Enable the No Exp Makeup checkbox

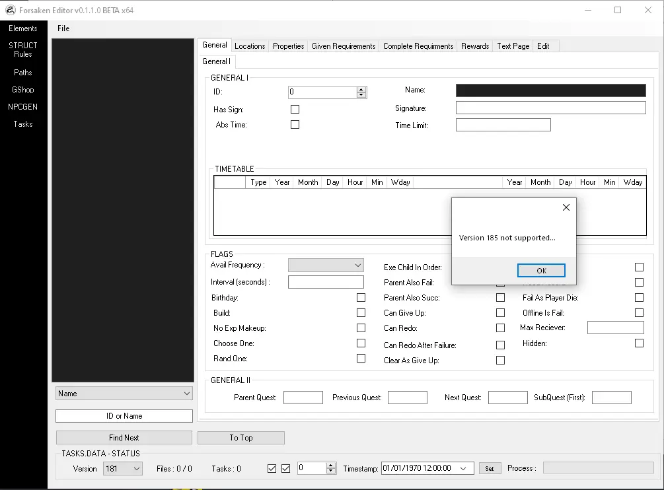click(x=361, y=328)
